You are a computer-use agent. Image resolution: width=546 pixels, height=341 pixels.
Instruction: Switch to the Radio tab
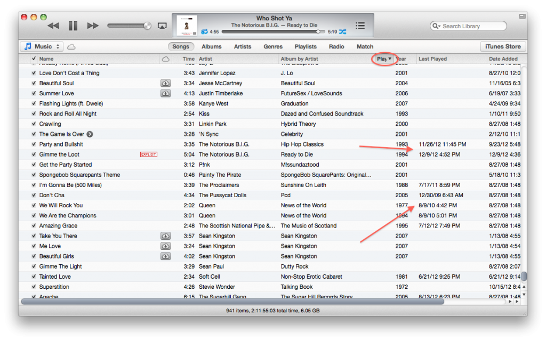coord(336,47)
